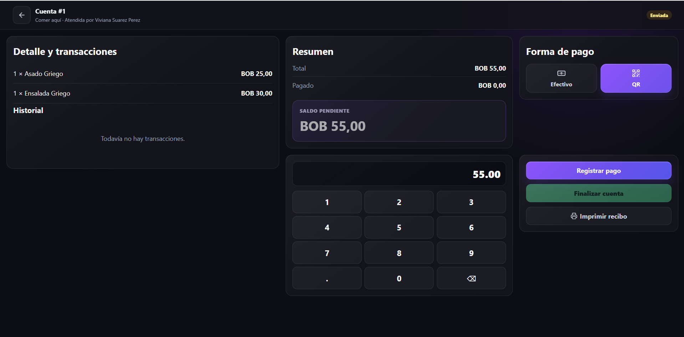Click the back arrow icon
684x337 pixels.
click(x=22, y=15)
